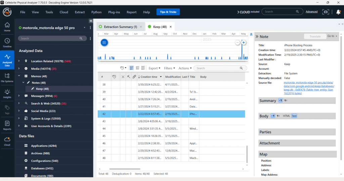This screenshot has width=344, height=181.
Task: Open the Insights sidebar icon
Action: [x=7, y=94]
